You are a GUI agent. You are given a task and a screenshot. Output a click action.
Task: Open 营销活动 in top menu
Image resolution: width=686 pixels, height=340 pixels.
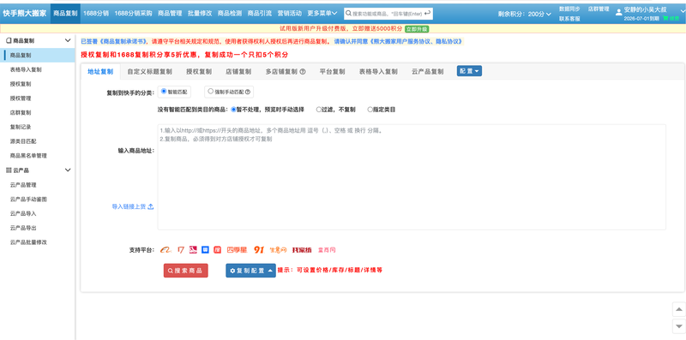tap(290, 14)
